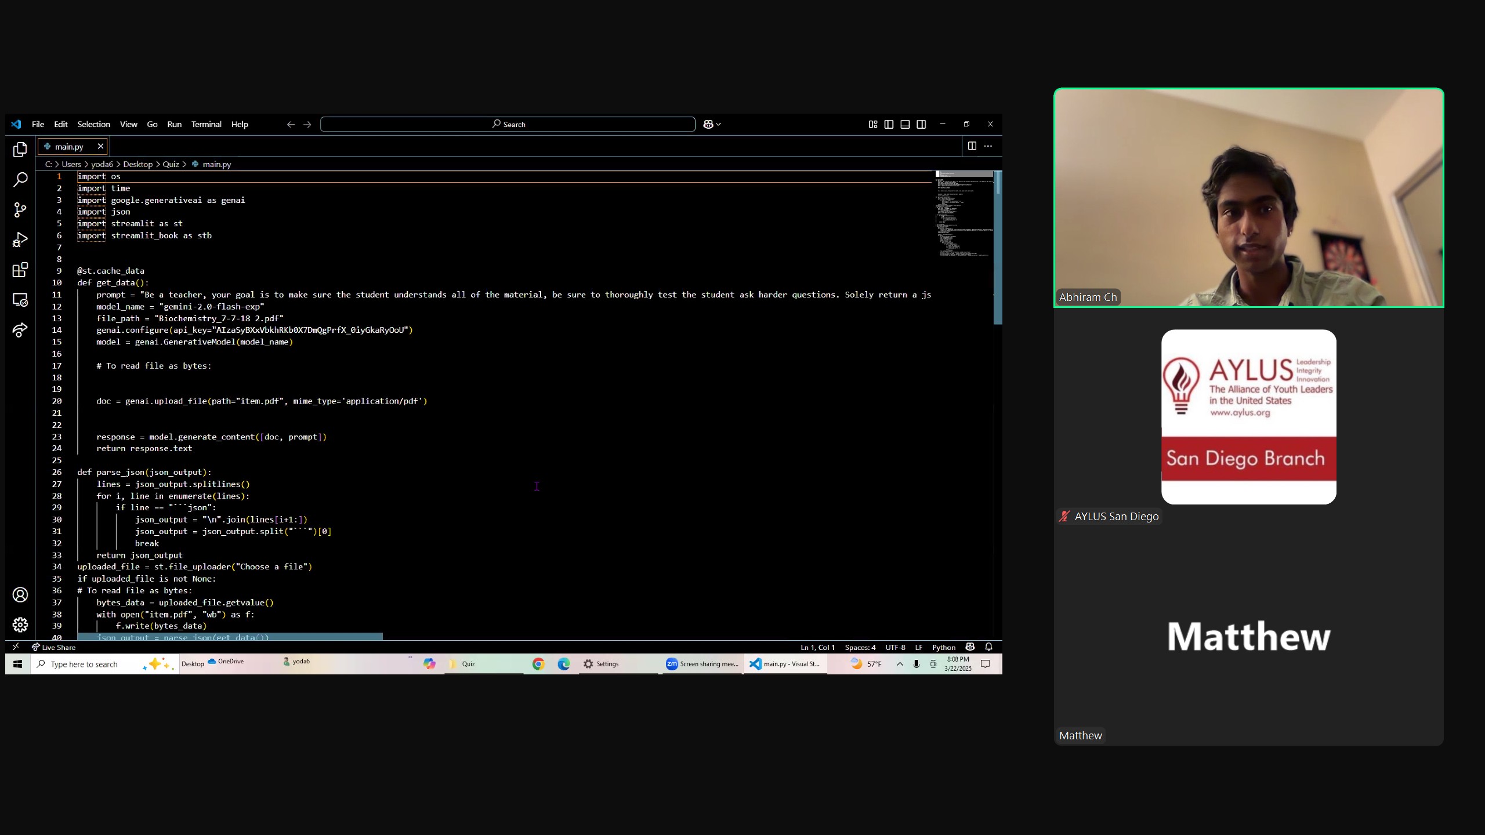
Task: Open Quiz folder in taskbar
Action: (483, 664)
